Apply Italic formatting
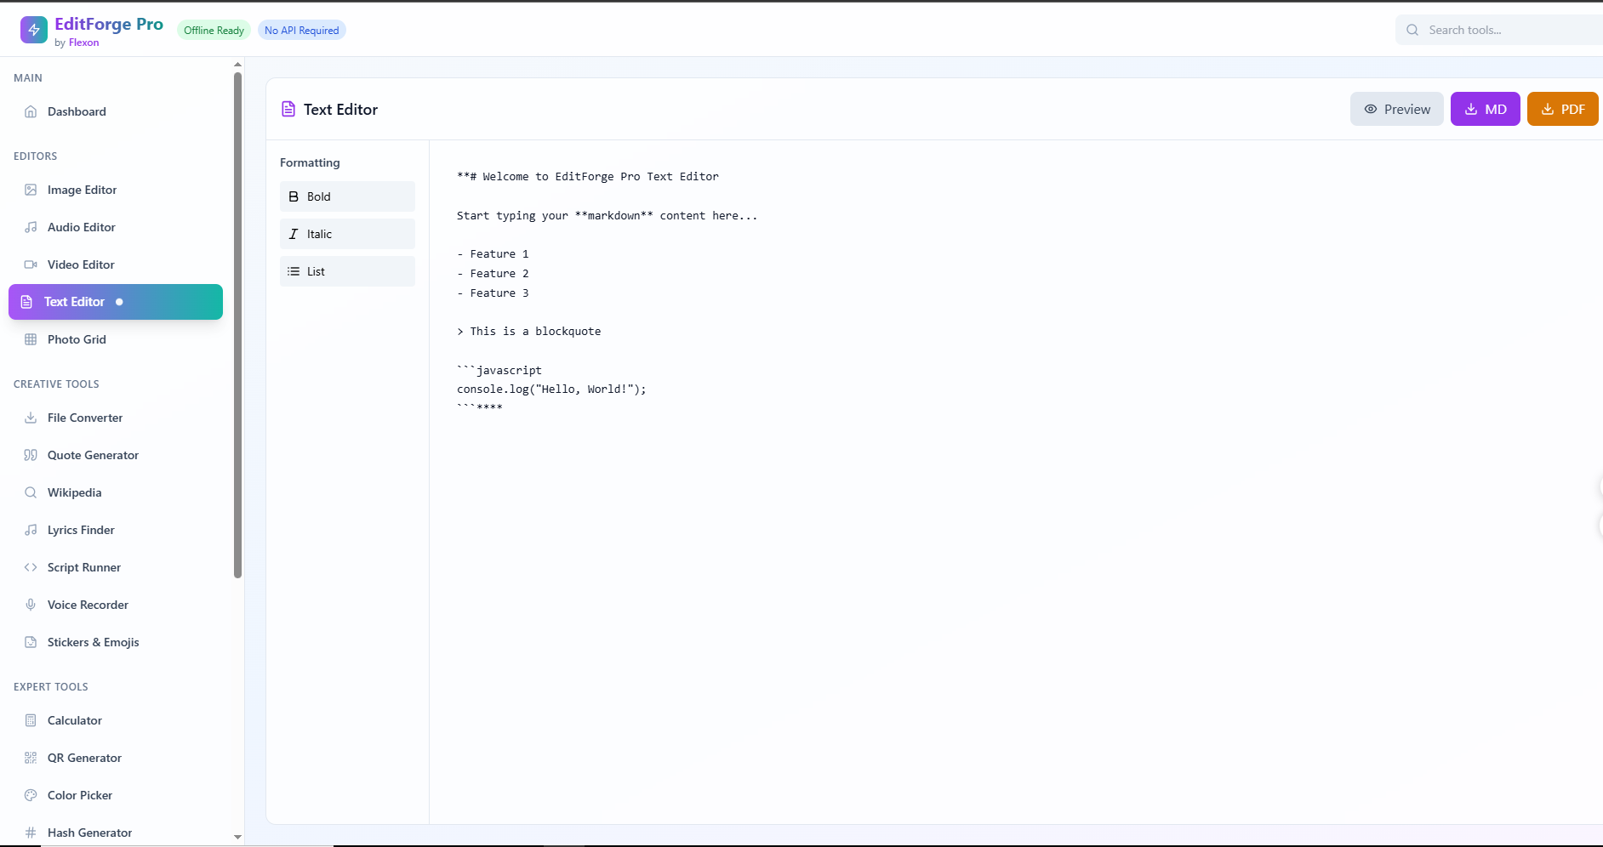The image size is (1603, 847). coord(347,234)
